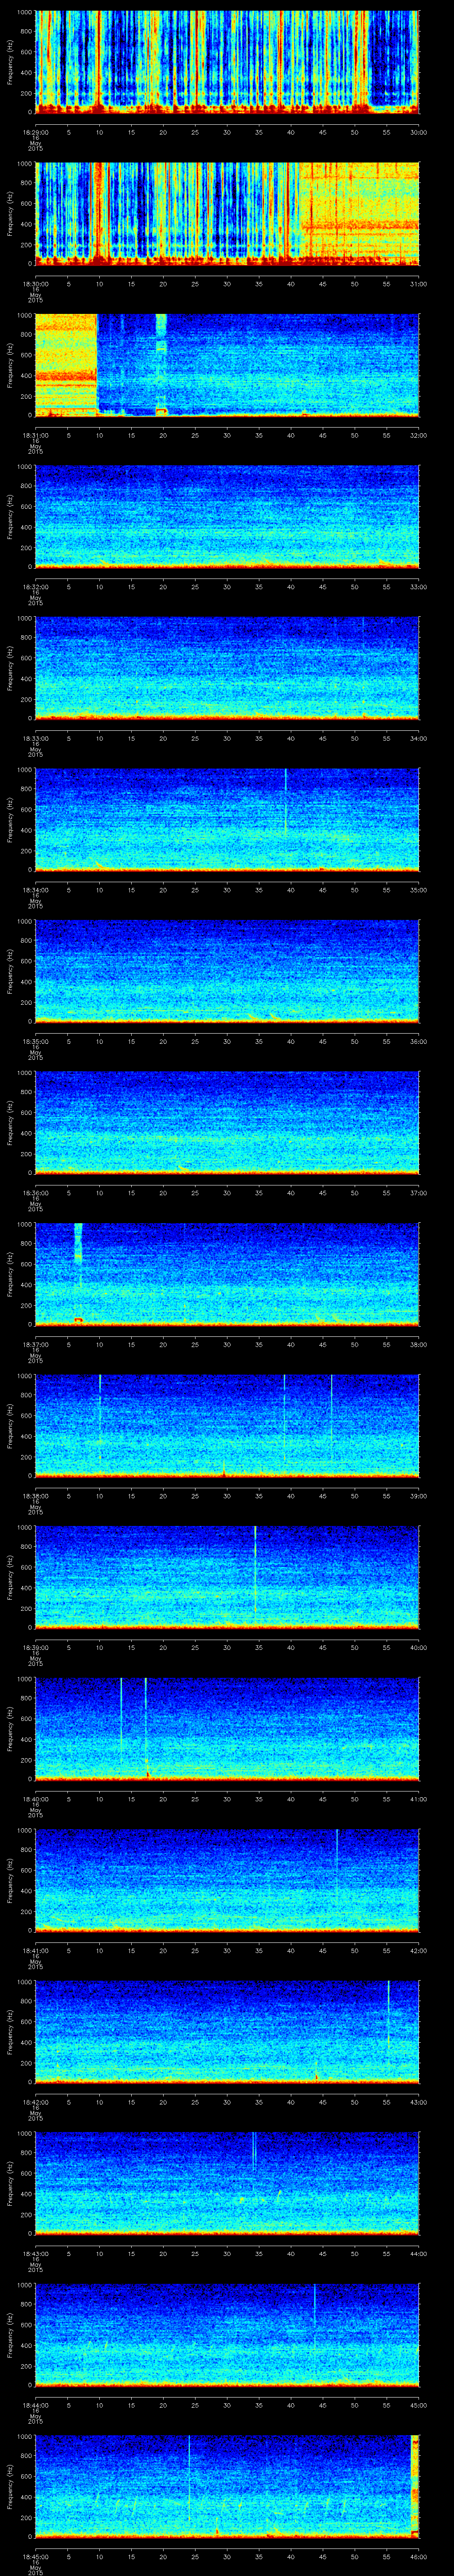Click the 18:41:00 start time label
Viewport: 454px width, 2576px height.
tap(35, 1950)
